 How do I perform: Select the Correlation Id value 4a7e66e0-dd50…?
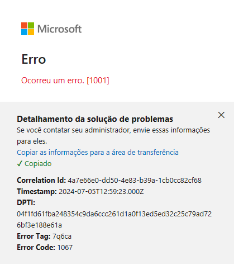(x=135, y=181)
